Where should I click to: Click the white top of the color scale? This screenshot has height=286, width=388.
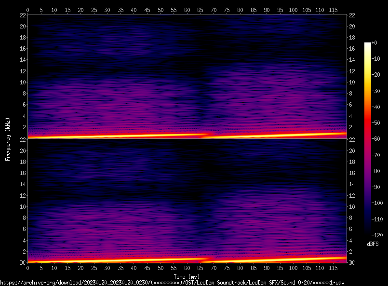coord(368,44)
